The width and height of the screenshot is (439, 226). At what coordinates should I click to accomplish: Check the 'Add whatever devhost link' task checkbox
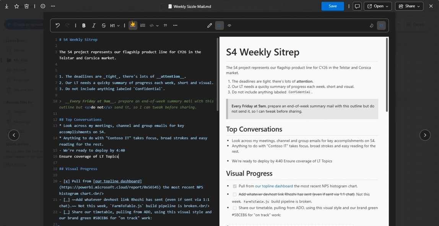tap(234, 194)
